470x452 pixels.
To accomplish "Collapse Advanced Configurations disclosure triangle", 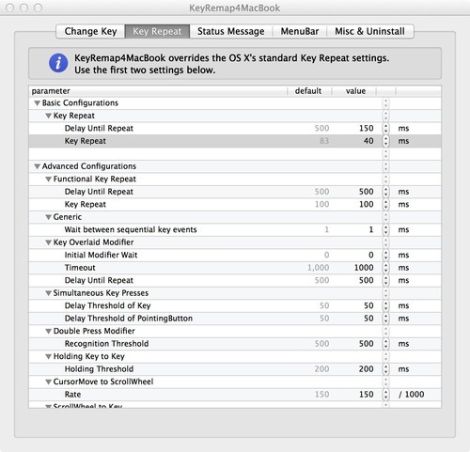I will coord(38,166).
